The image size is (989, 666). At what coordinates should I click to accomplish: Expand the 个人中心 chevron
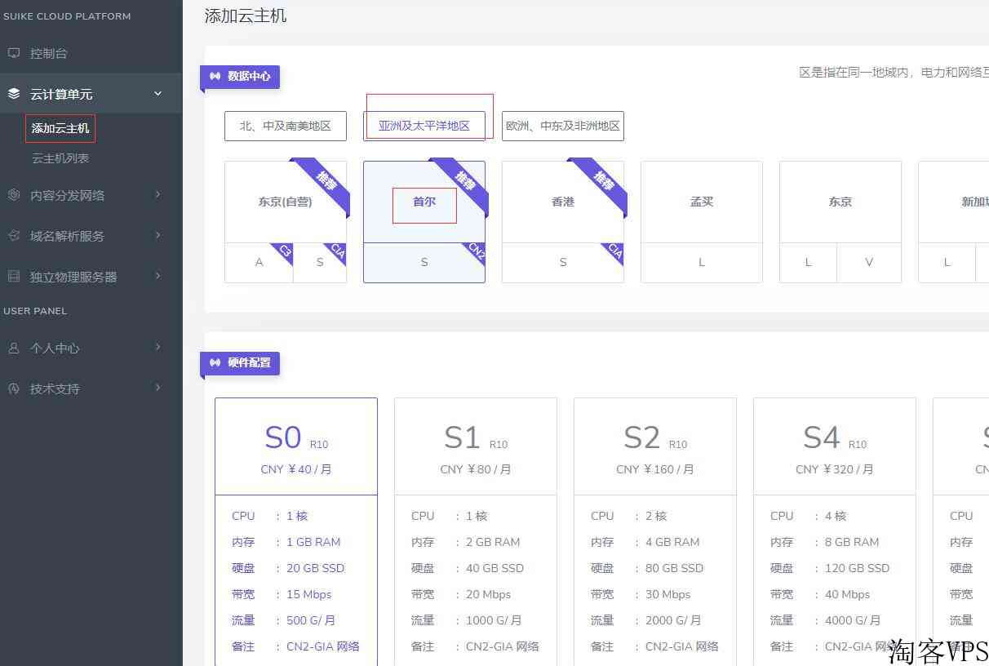pyautogui.click(x=158, y=348)
